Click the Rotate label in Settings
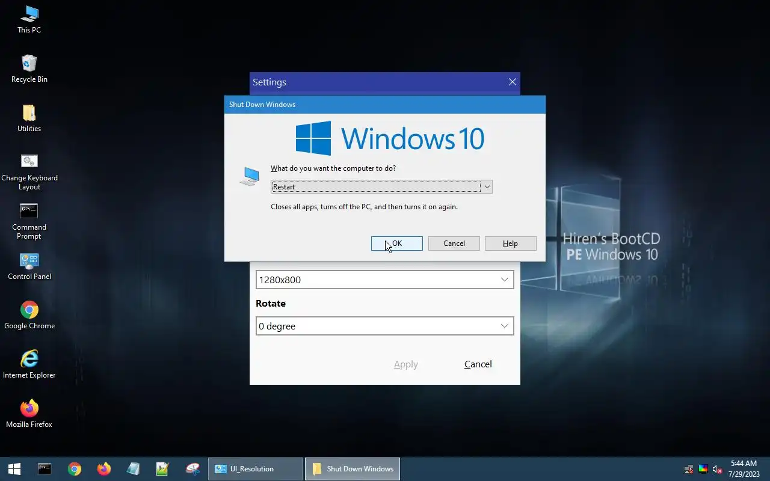This screenshot has width=770, height=481. tap(271, 303)
